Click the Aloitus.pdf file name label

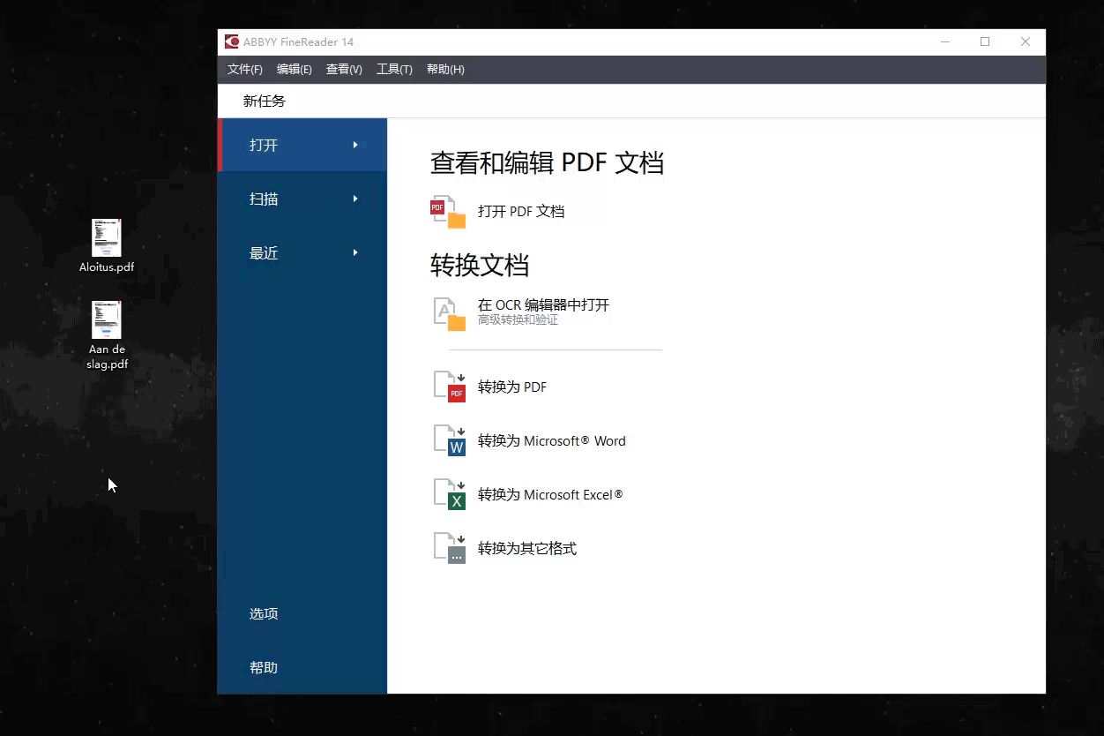[107, 267]
